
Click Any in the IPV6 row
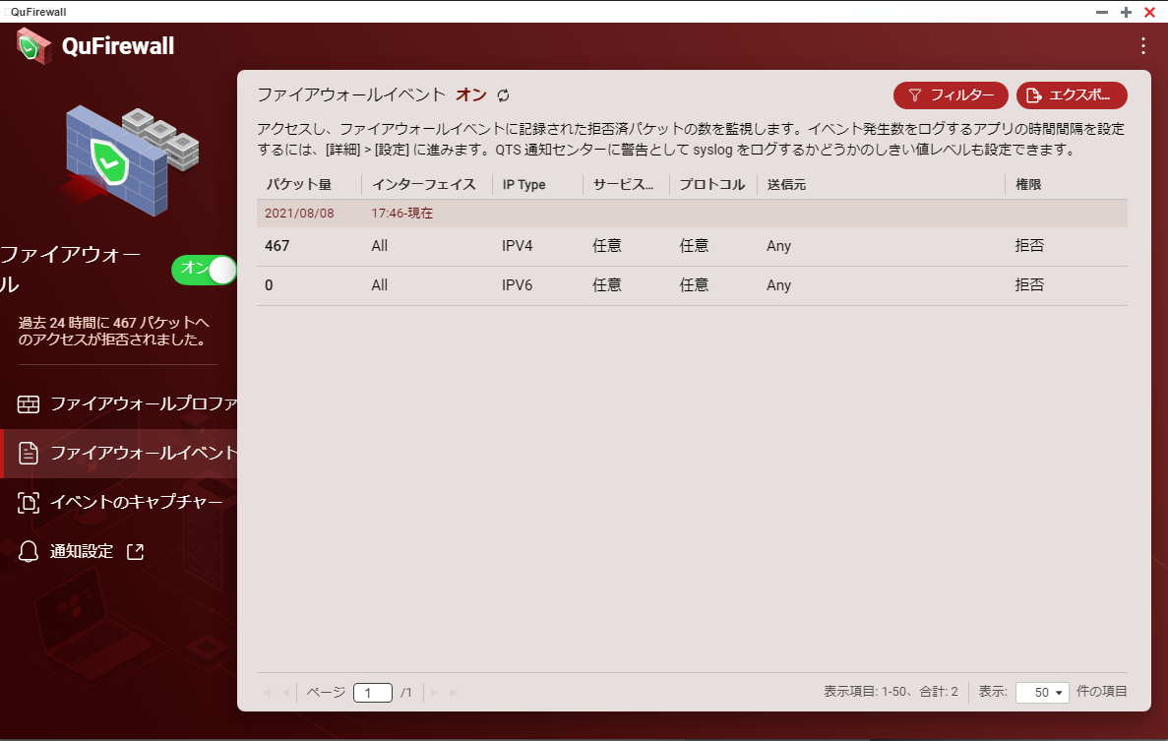point(778,286)
